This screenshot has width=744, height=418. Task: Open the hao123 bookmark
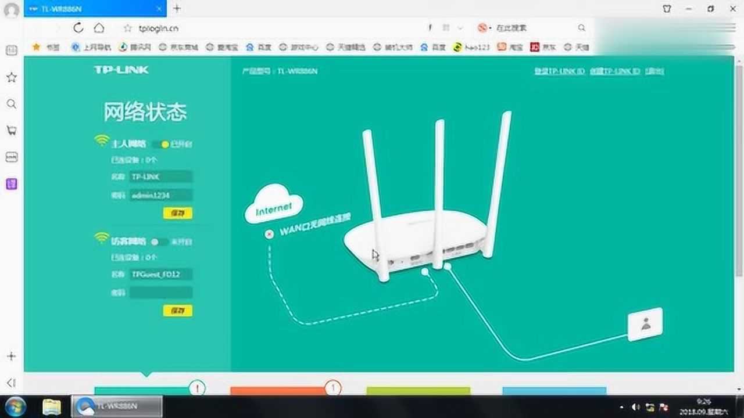point(471,47)
